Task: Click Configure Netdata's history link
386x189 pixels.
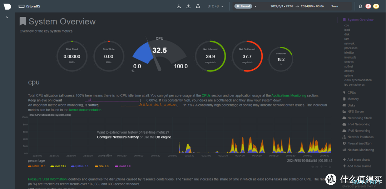Action: (x=118, y=137)
